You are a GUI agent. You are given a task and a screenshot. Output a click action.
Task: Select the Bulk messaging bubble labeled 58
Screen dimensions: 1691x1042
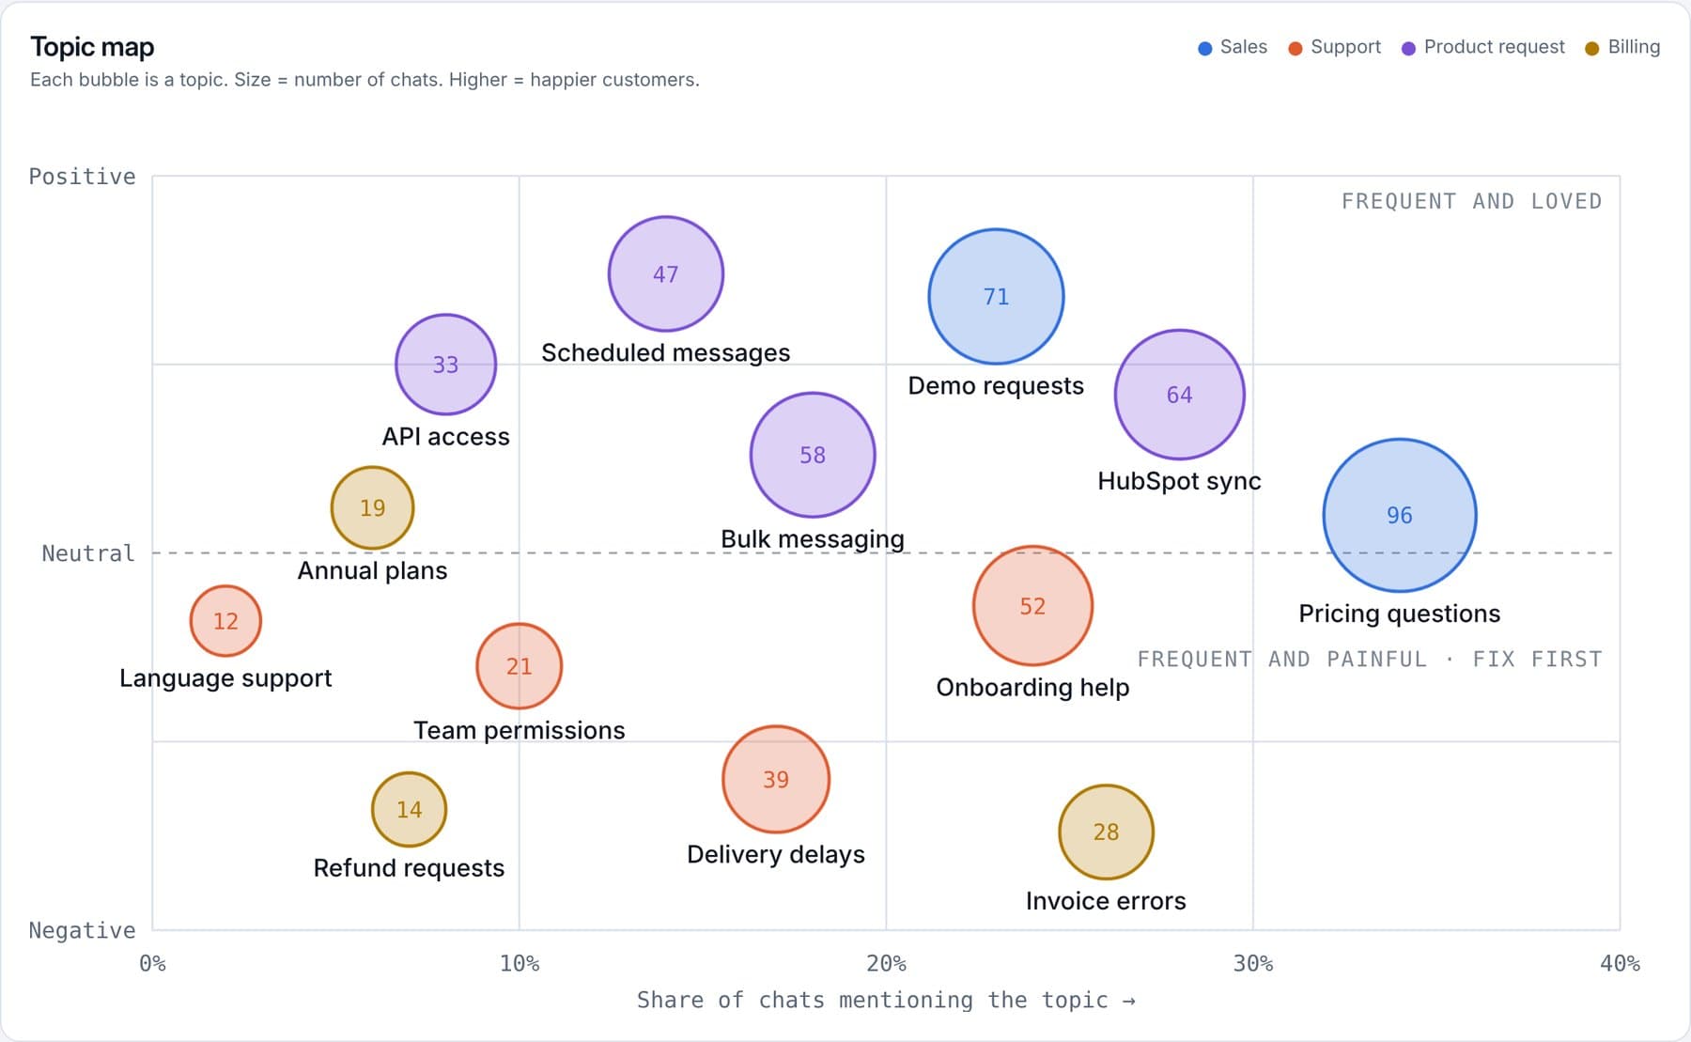tap(813, 455)
